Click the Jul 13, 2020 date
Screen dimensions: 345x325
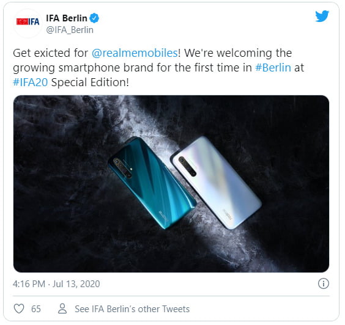click(76, 284)
